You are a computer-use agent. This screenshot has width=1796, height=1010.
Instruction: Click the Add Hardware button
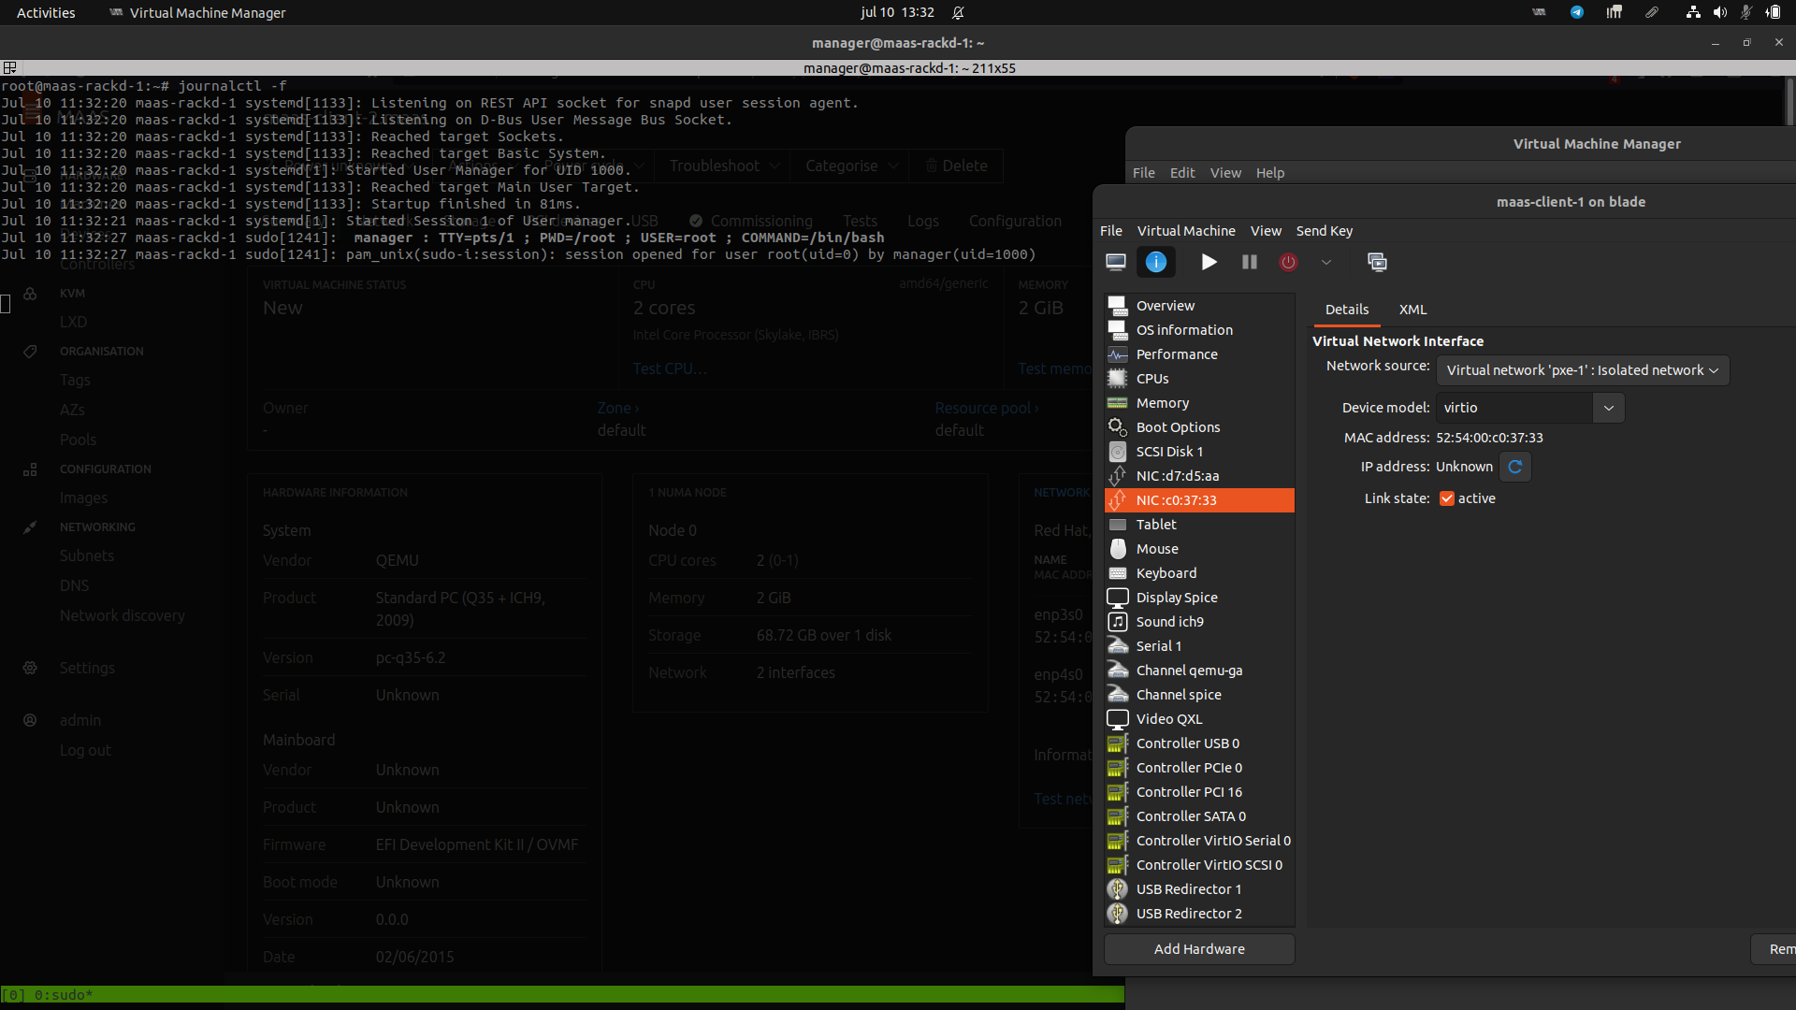(x=1199, y=949)
